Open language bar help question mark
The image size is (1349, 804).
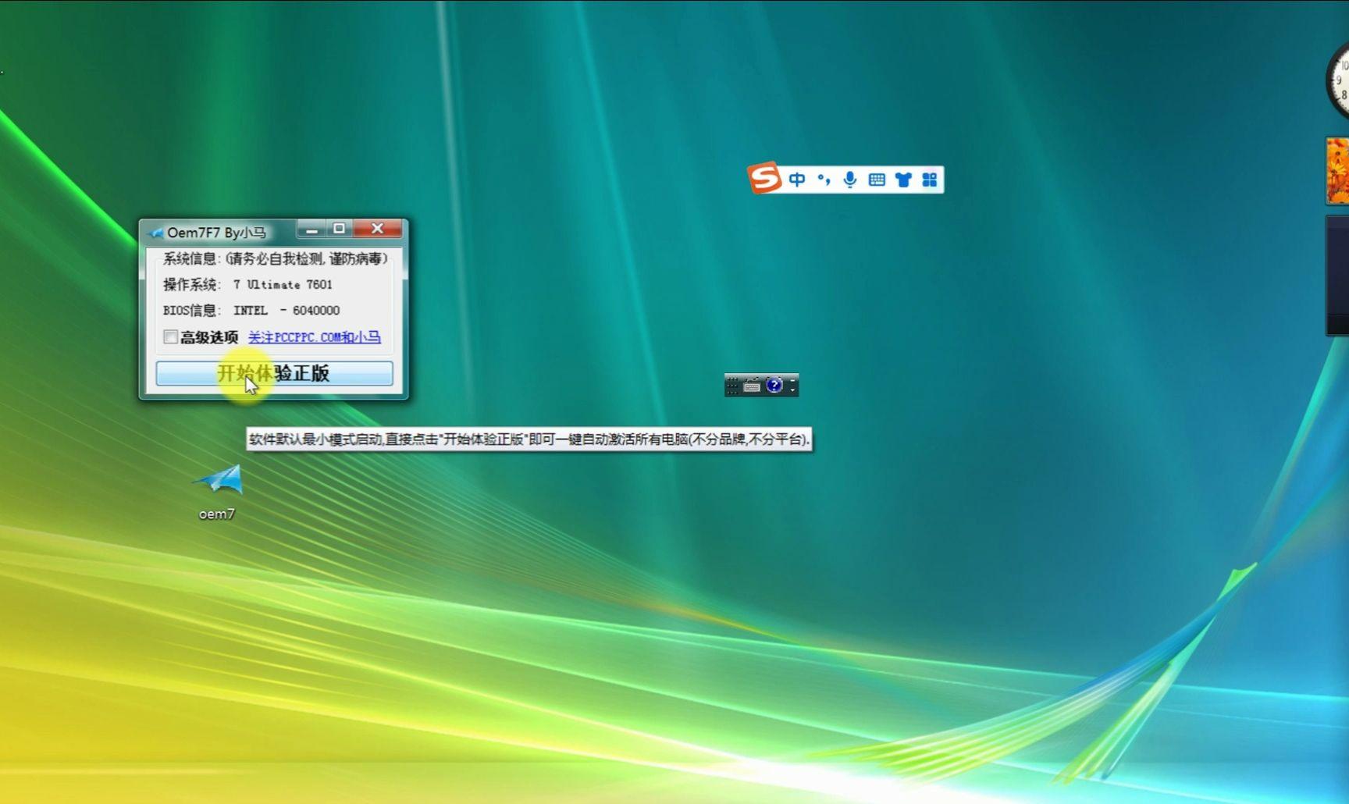pos(774,385)
